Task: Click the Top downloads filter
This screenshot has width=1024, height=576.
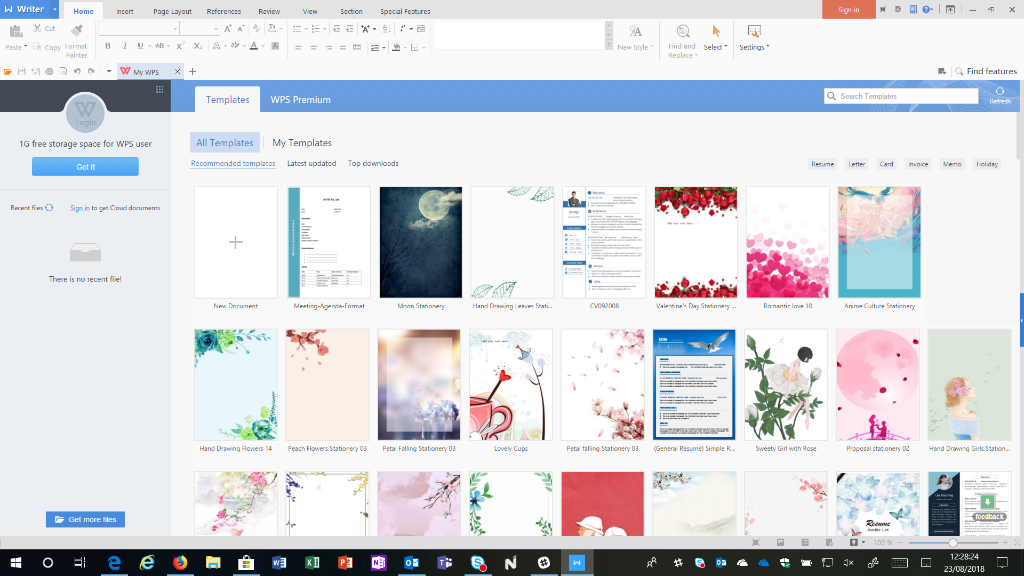Action: [x=373, y=163]
